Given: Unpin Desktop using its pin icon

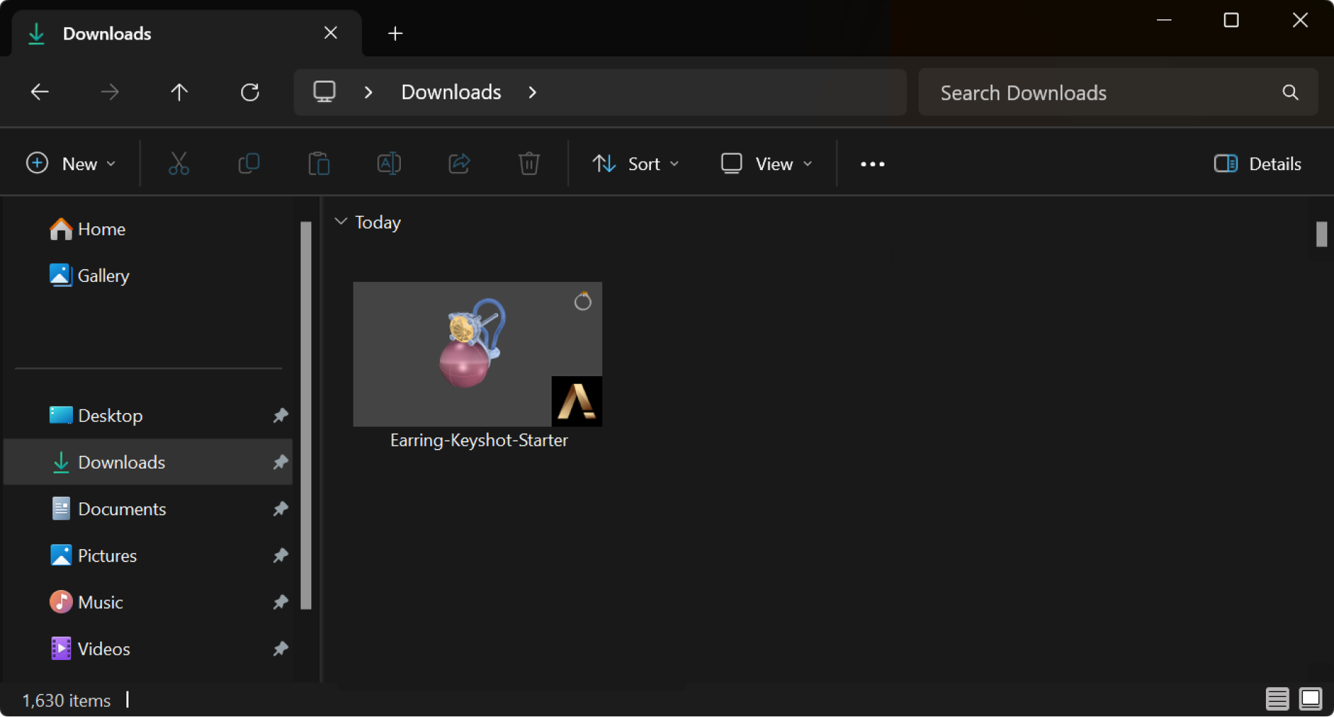Looking at the screenshot, I should coord(280,416).
